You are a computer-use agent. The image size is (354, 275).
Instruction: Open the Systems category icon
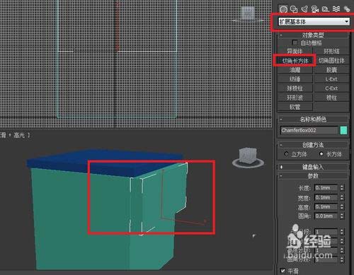pyautogui.click(x=346, y=9)
